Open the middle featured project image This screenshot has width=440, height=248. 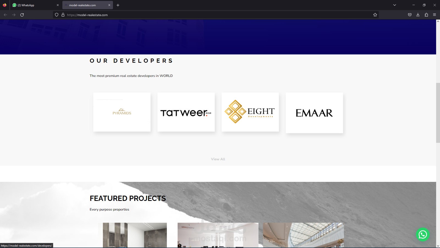click(218, 235)
